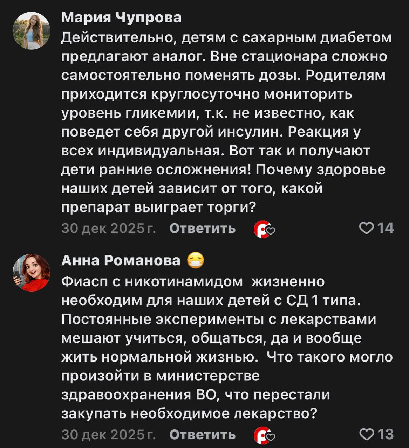Viewport: 409px width, 448px height.
Task: Like Анна Романова's comment with heart icon
Action: (366, 434)
